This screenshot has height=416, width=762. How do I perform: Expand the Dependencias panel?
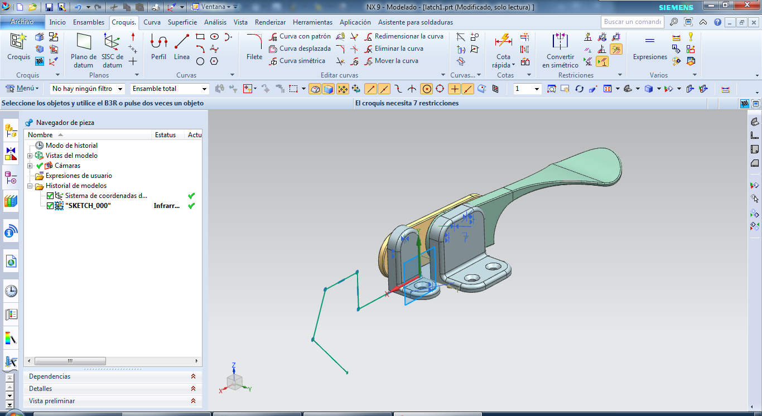coord(113,376)
